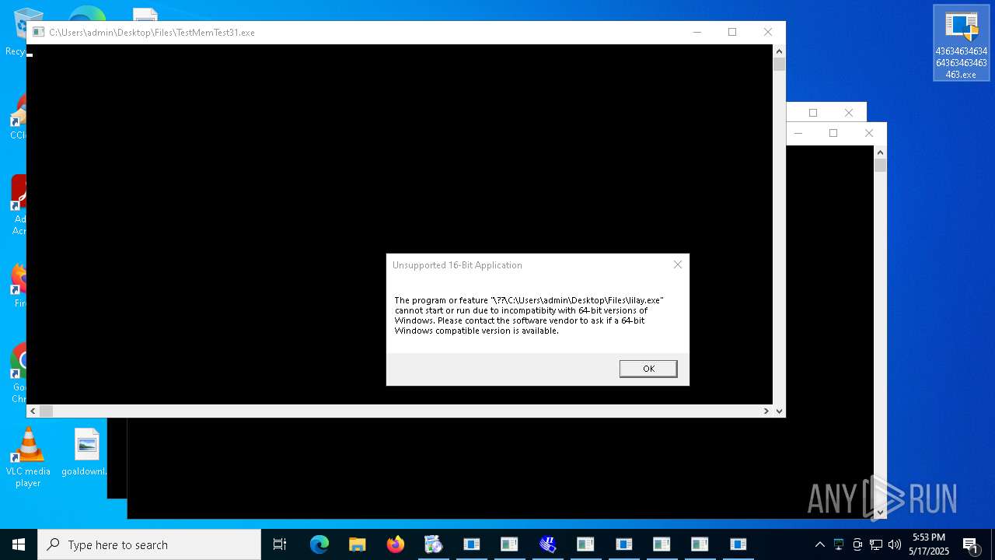Open Task View from the taskbar

coord(280,544)
